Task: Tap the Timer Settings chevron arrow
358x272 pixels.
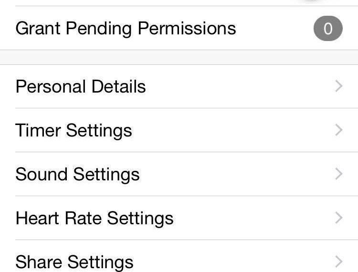Action: [x=339, y=130]
